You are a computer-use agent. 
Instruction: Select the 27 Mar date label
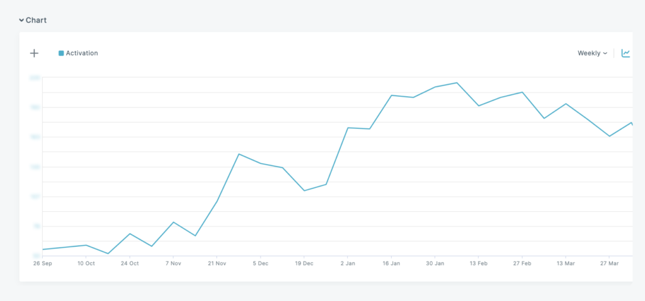609,263
